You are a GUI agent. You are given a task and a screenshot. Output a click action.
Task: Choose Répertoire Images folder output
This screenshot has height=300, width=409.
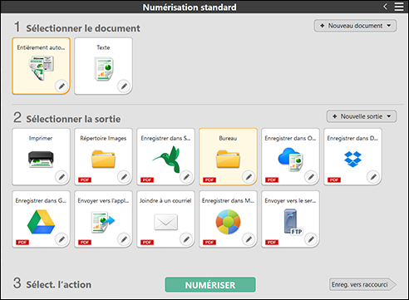pos(103,156)
